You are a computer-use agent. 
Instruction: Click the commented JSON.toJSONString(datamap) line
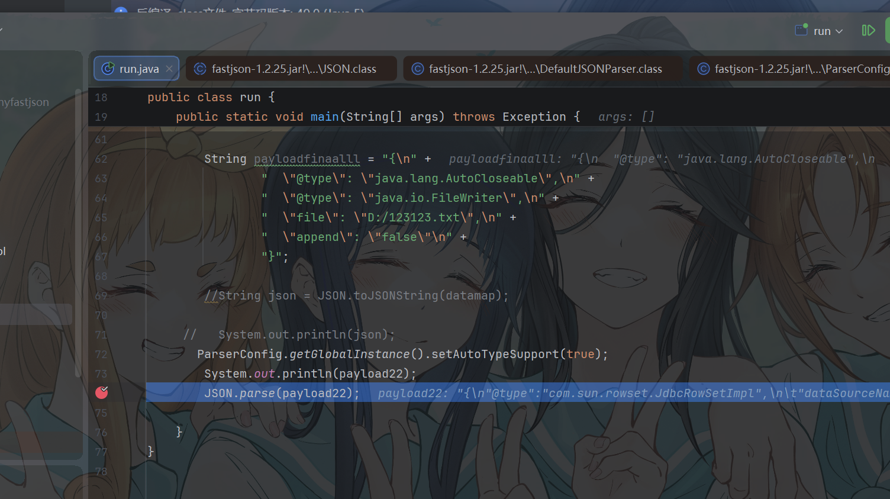coord(356,295)
